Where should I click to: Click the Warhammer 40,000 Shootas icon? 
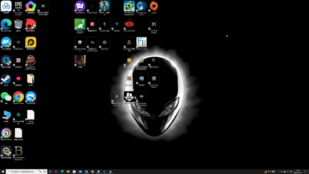(x=31, y=62)
